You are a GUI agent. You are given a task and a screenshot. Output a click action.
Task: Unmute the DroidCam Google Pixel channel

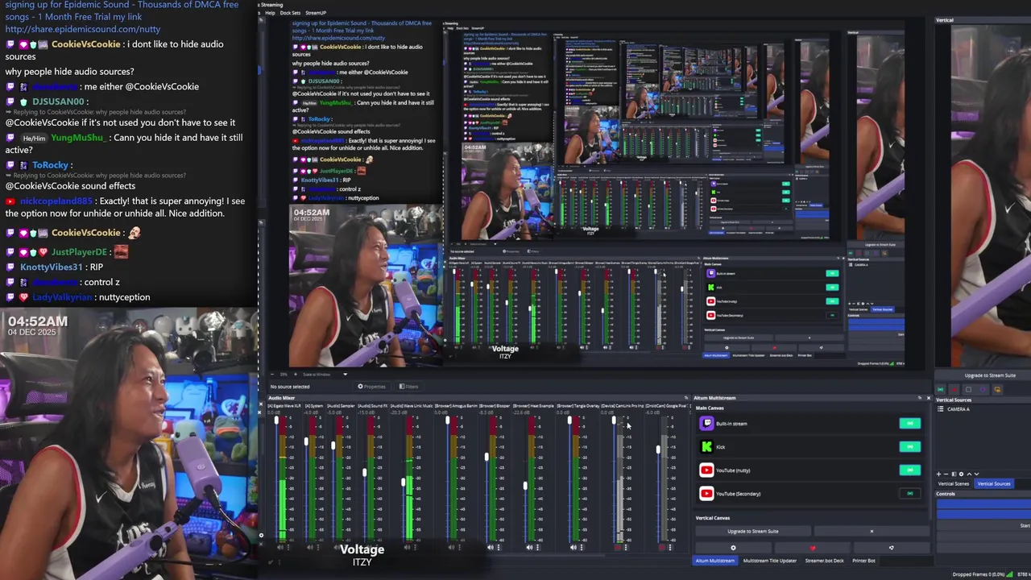tap(662, 547)
